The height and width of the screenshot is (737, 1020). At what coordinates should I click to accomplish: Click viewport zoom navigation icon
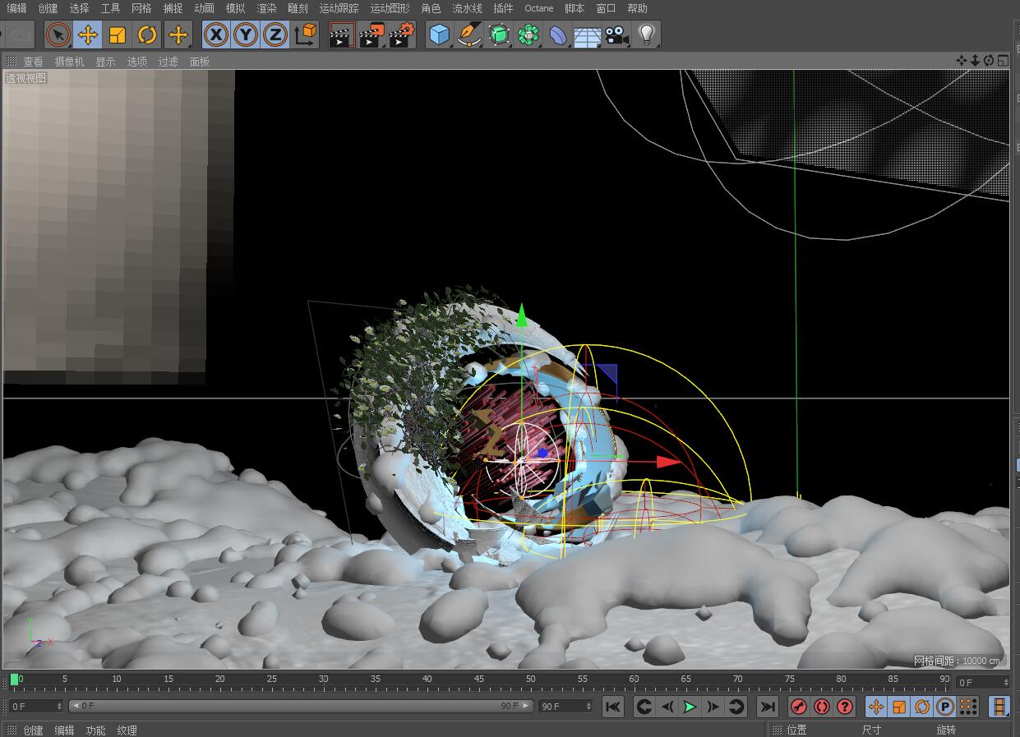coord(975,61)
